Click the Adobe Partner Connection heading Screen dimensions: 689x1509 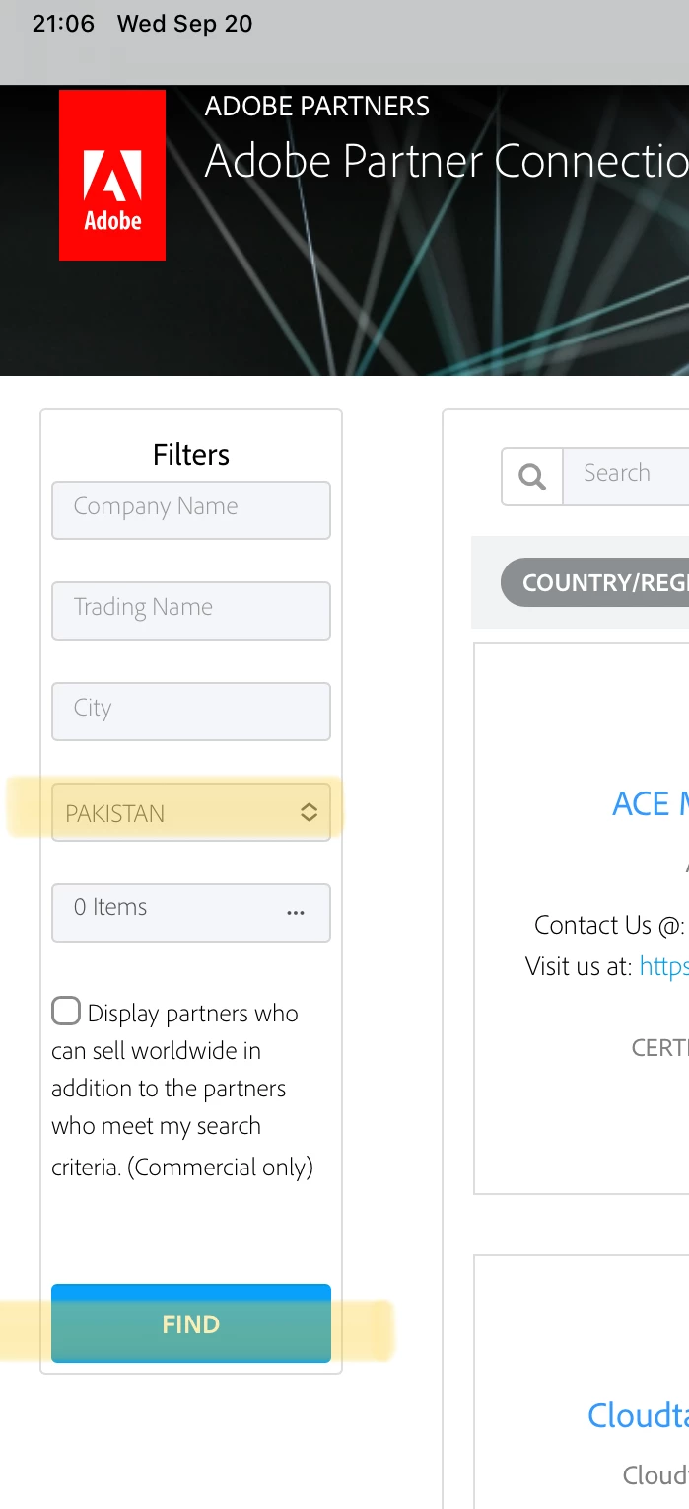447,161
